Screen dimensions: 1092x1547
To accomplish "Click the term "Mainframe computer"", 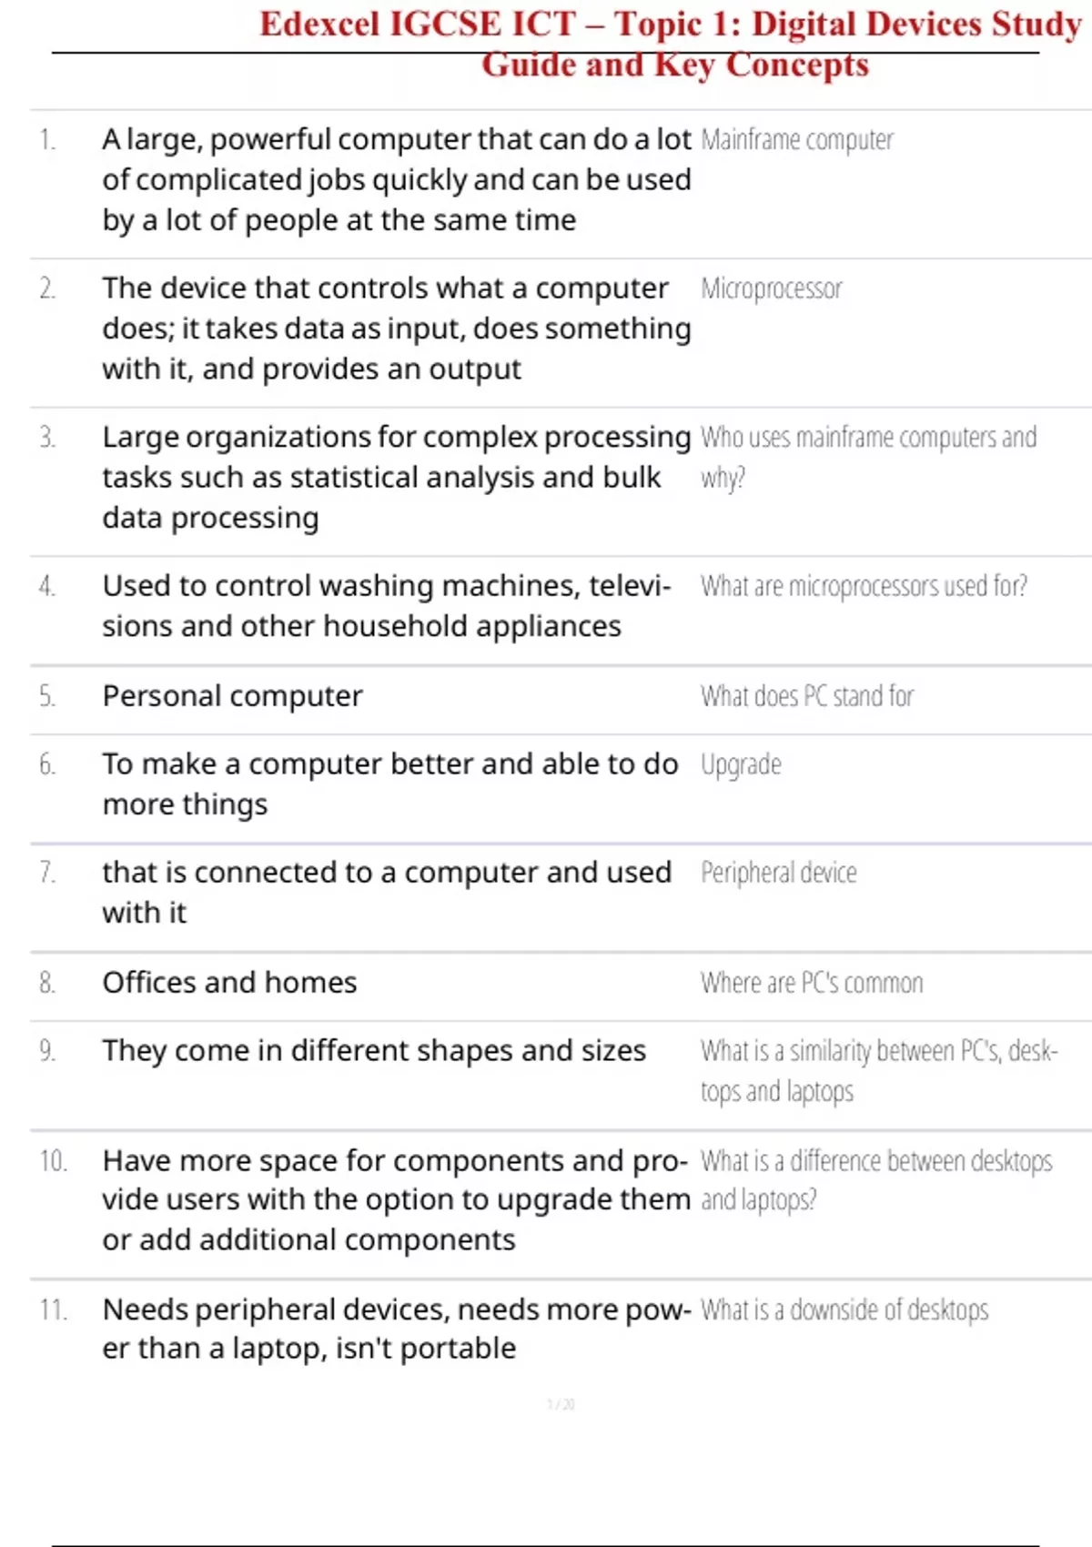I will tap(797, 140).
